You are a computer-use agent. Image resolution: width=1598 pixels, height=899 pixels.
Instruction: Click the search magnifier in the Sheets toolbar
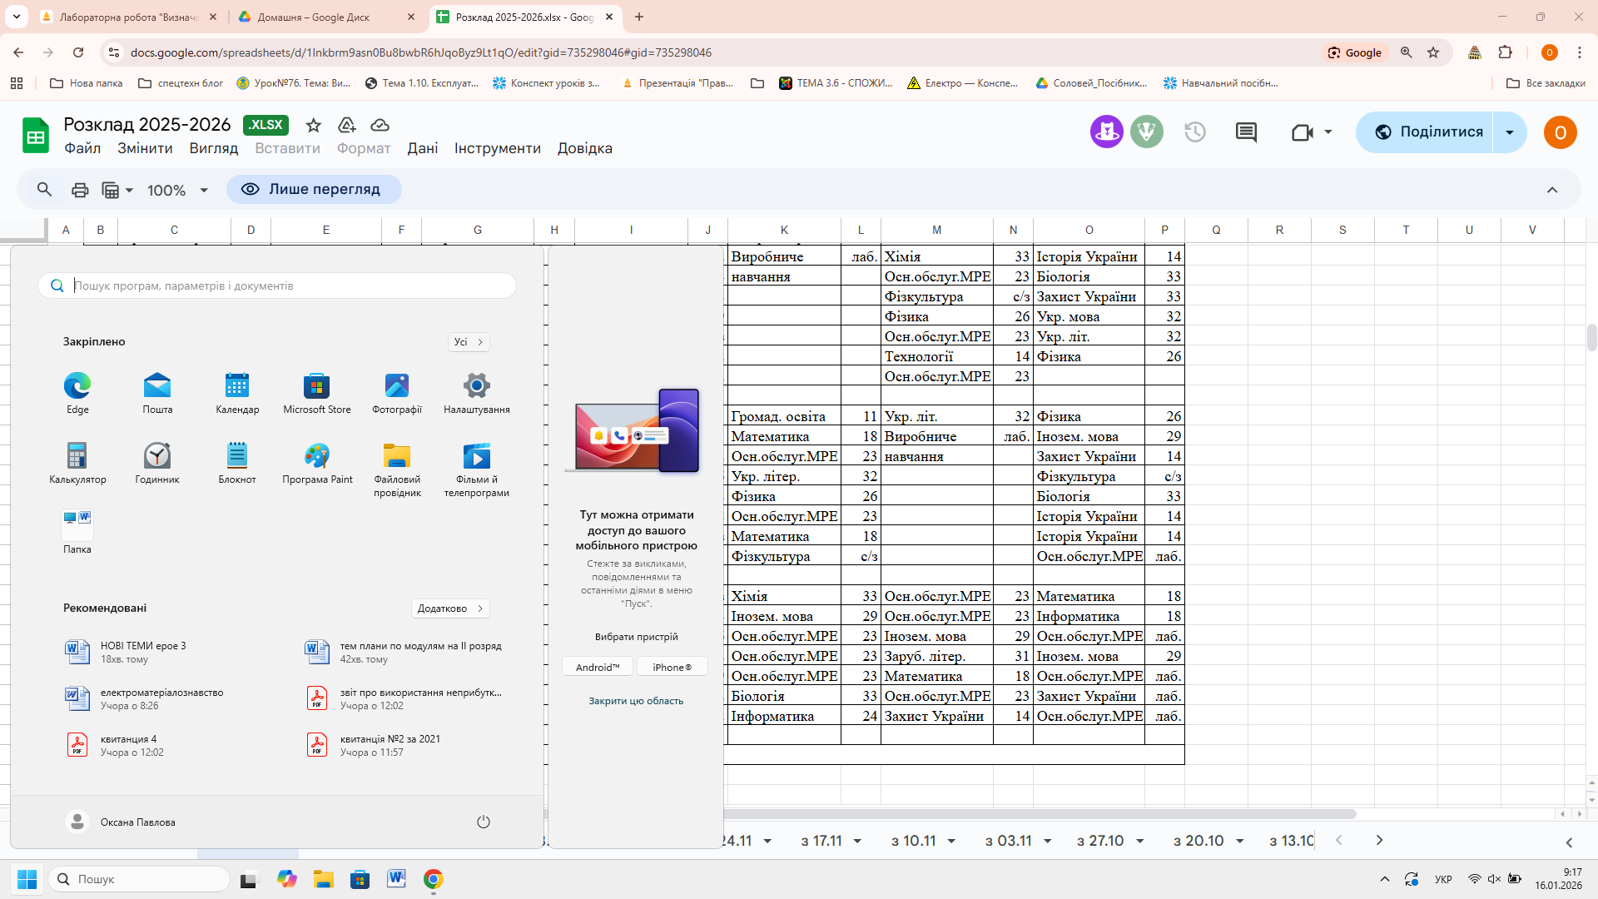[44, 190]
